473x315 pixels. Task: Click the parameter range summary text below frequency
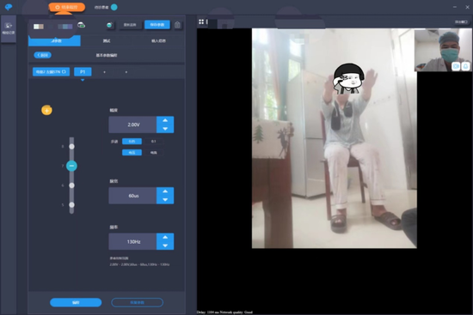pos(139,264)
